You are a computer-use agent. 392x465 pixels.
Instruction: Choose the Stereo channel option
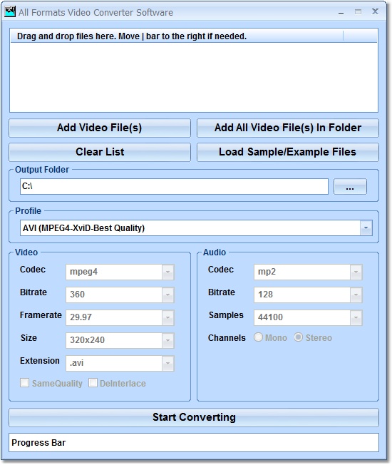[299, 337]
